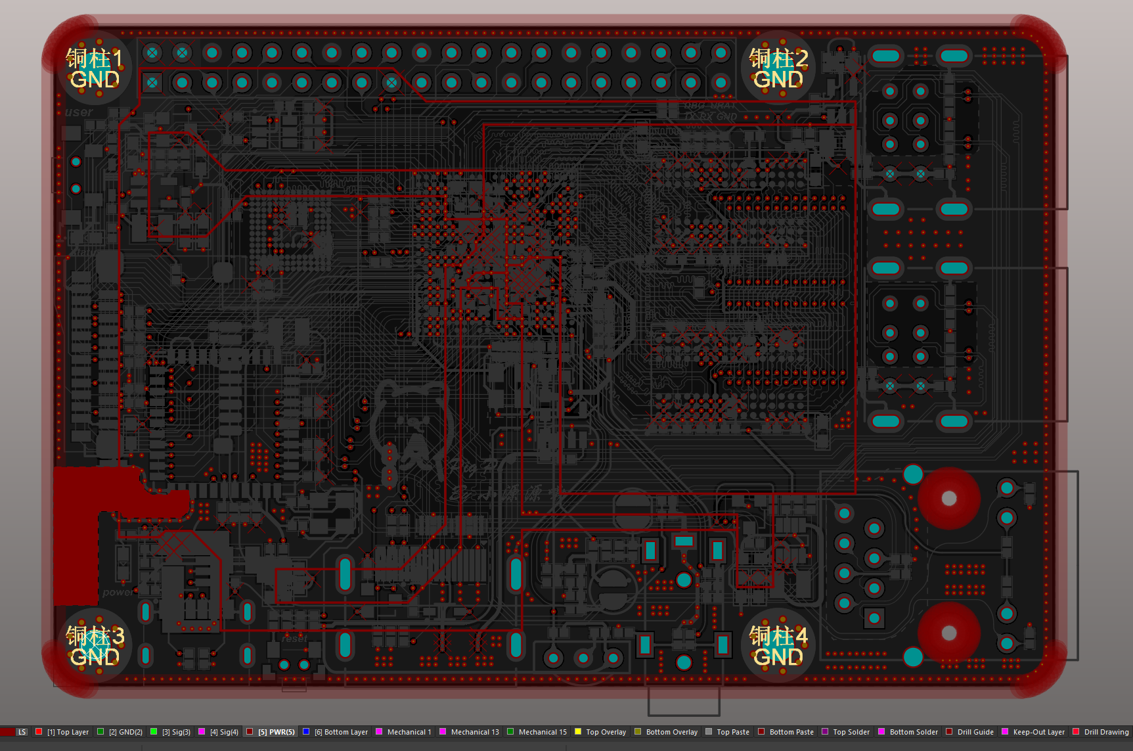The height and width of the screenshot is (751, 1133).
Task: Activate the [3] Sig(3) layer tab
Action: (176, 732)
